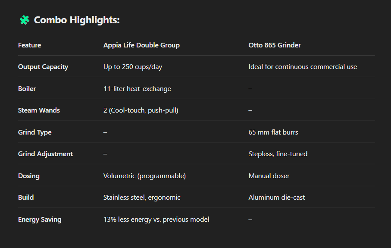Click the Appia Life Double Group header
Viewport: 391px width, 248px height.
pos(141,45)
